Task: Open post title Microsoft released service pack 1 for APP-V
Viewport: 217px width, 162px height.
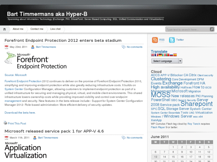Action: [54, 131]
